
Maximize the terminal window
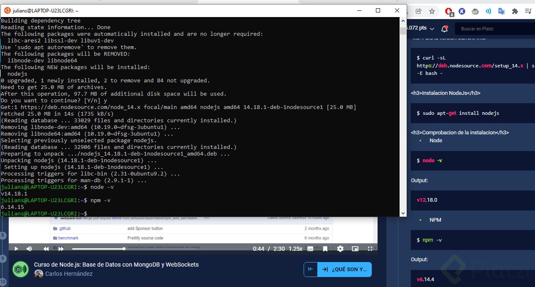tap(378, 10)
